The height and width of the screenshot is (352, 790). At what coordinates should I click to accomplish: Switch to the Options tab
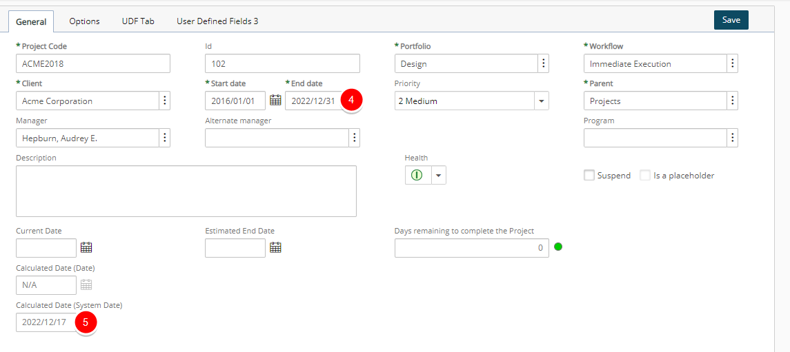click(x=85, y=21)
